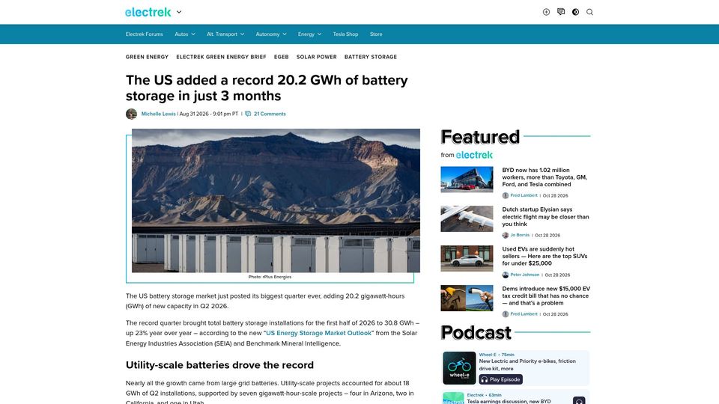Click the Utility-scale batteries drove the record heading

coord(219,365)
